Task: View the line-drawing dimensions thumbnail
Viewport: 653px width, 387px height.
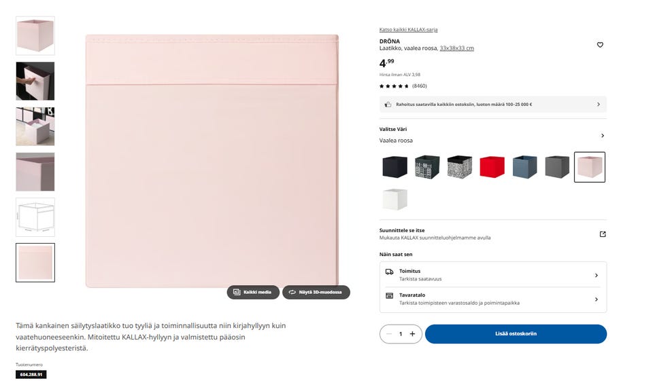Action: point(35,217)
